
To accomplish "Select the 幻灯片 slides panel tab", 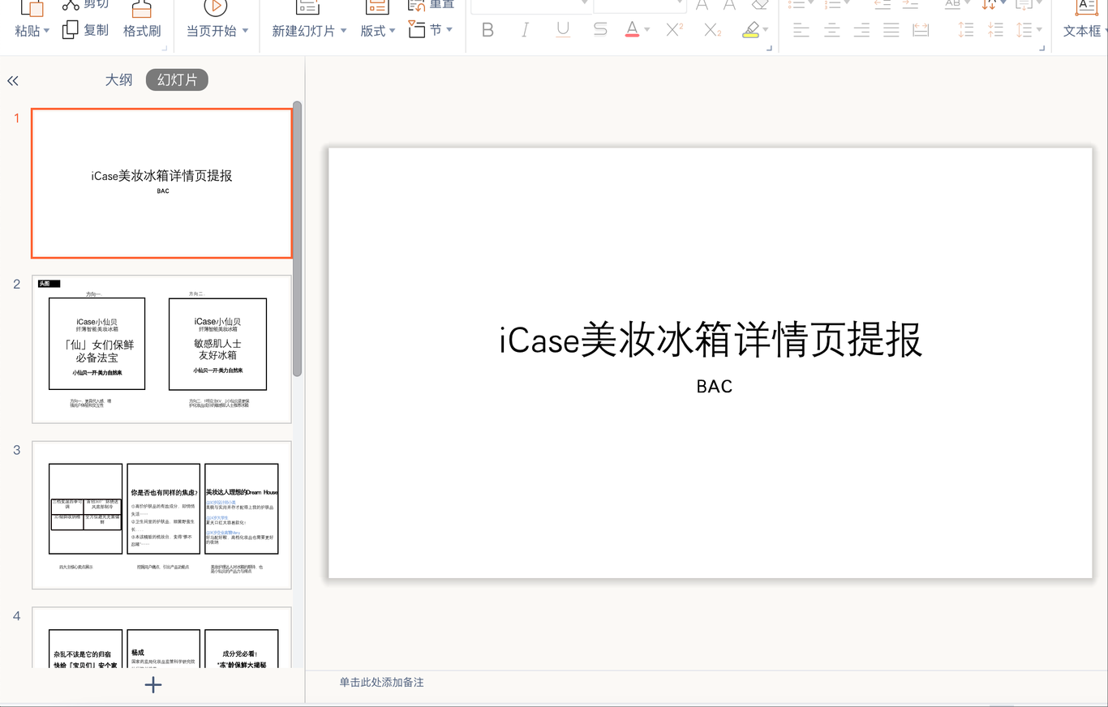I will click(177, 79).
